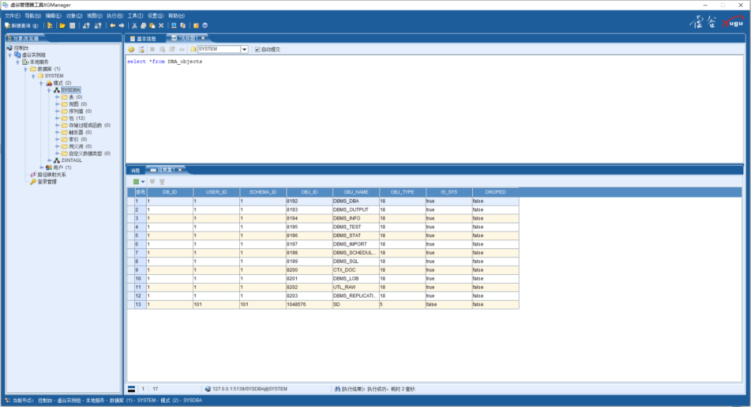The height and width of the screenshot is (407, 751).
Task: Click the OBJ_NAME column header
Action: pos(355,191)
